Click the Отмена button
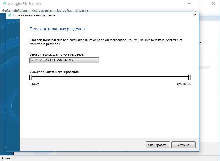Screen dimensions: 220x161 [x=184, y=145]
